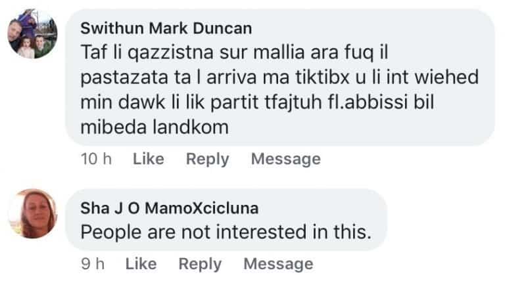The image size is (505, 283).
Task: Click the 'People are not interested in this.' text
Action: (x=226, y=231)
